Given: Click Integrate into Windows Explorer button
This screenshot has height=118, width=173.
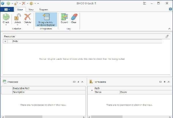Looking at the screenshot, I should coord(46,20).
